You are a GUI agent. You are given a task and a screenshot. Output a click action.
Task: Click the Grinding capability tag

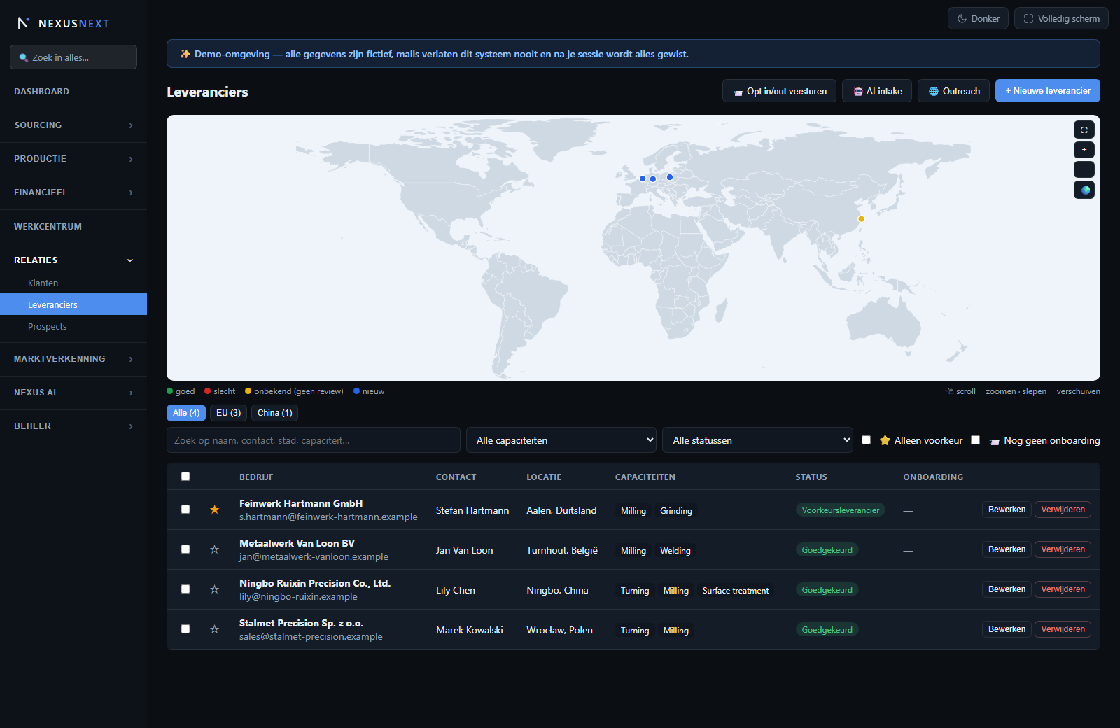[x=676, y=511]
